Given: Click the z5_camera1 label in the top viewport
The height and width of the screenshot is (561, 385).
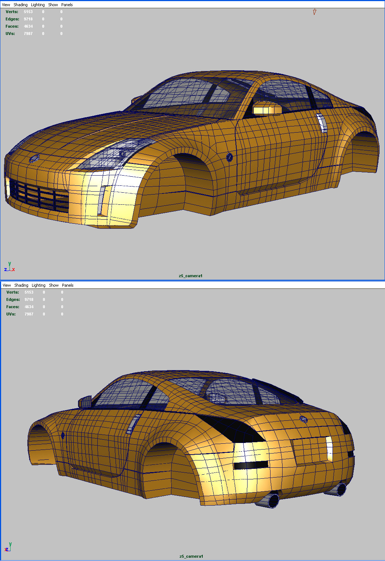Looking at the screenshot, I should point(191,276).
